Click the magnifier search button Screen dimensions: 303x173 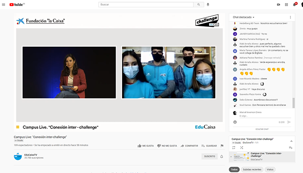(198, 4)
